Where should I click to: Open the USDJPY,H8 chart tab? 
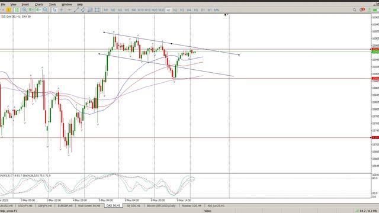25,206
